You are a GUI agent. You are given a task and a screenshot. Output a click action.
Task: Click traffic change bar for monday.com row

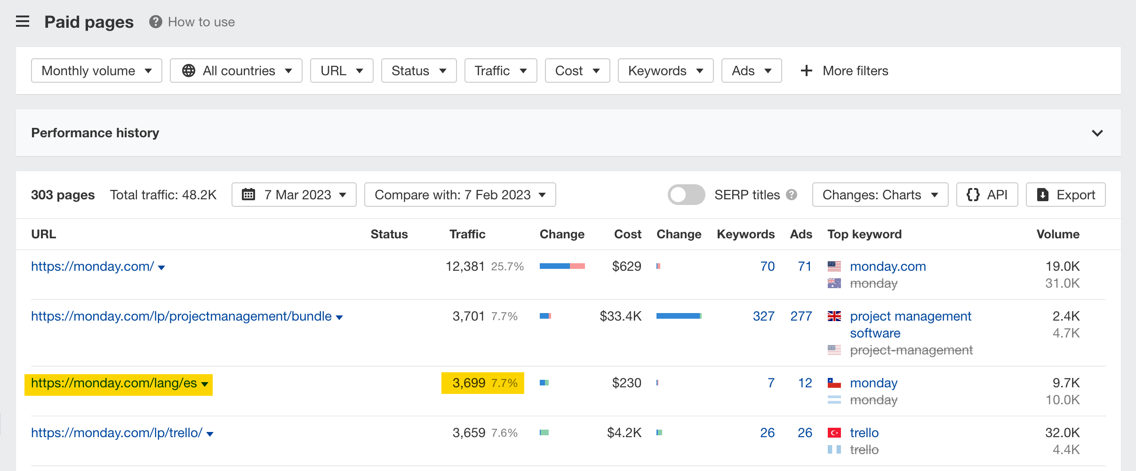point(562,266)
